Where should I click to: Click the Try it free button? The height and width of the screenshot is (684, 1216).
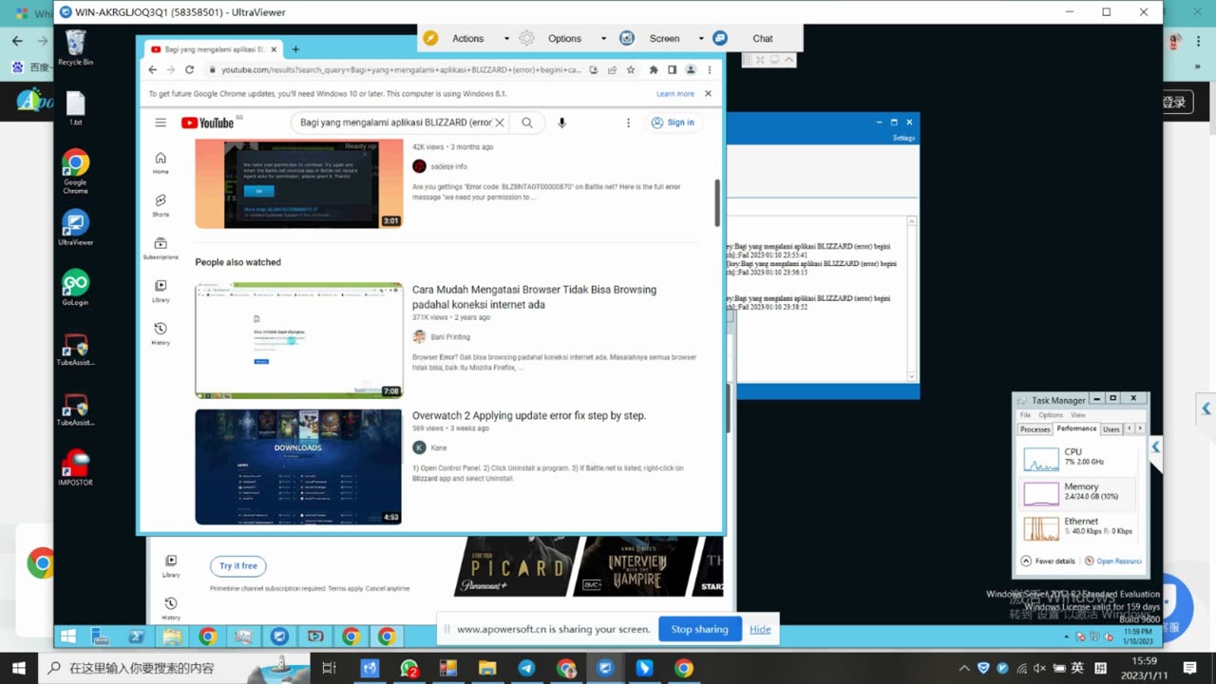(x=238, y=566)
